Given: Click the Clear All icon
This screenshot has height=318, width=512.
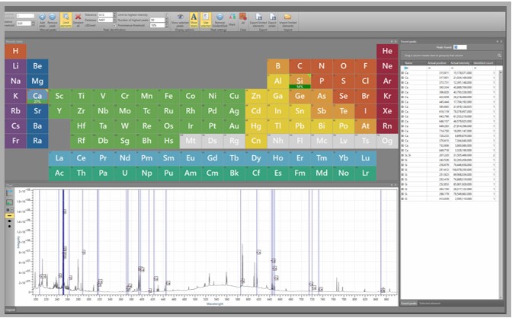Looking at the screenshot, I should click(x=242, y=17).
